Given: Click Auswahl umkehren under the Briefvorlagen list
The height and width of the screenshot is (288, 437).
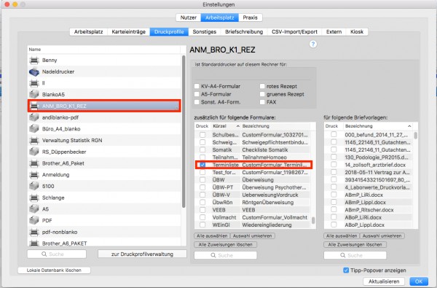Looking at the screenshot, I should [x=382, y=236].
